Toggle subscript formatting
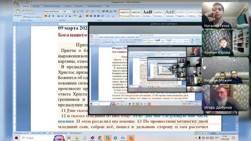 pos(62,16)
